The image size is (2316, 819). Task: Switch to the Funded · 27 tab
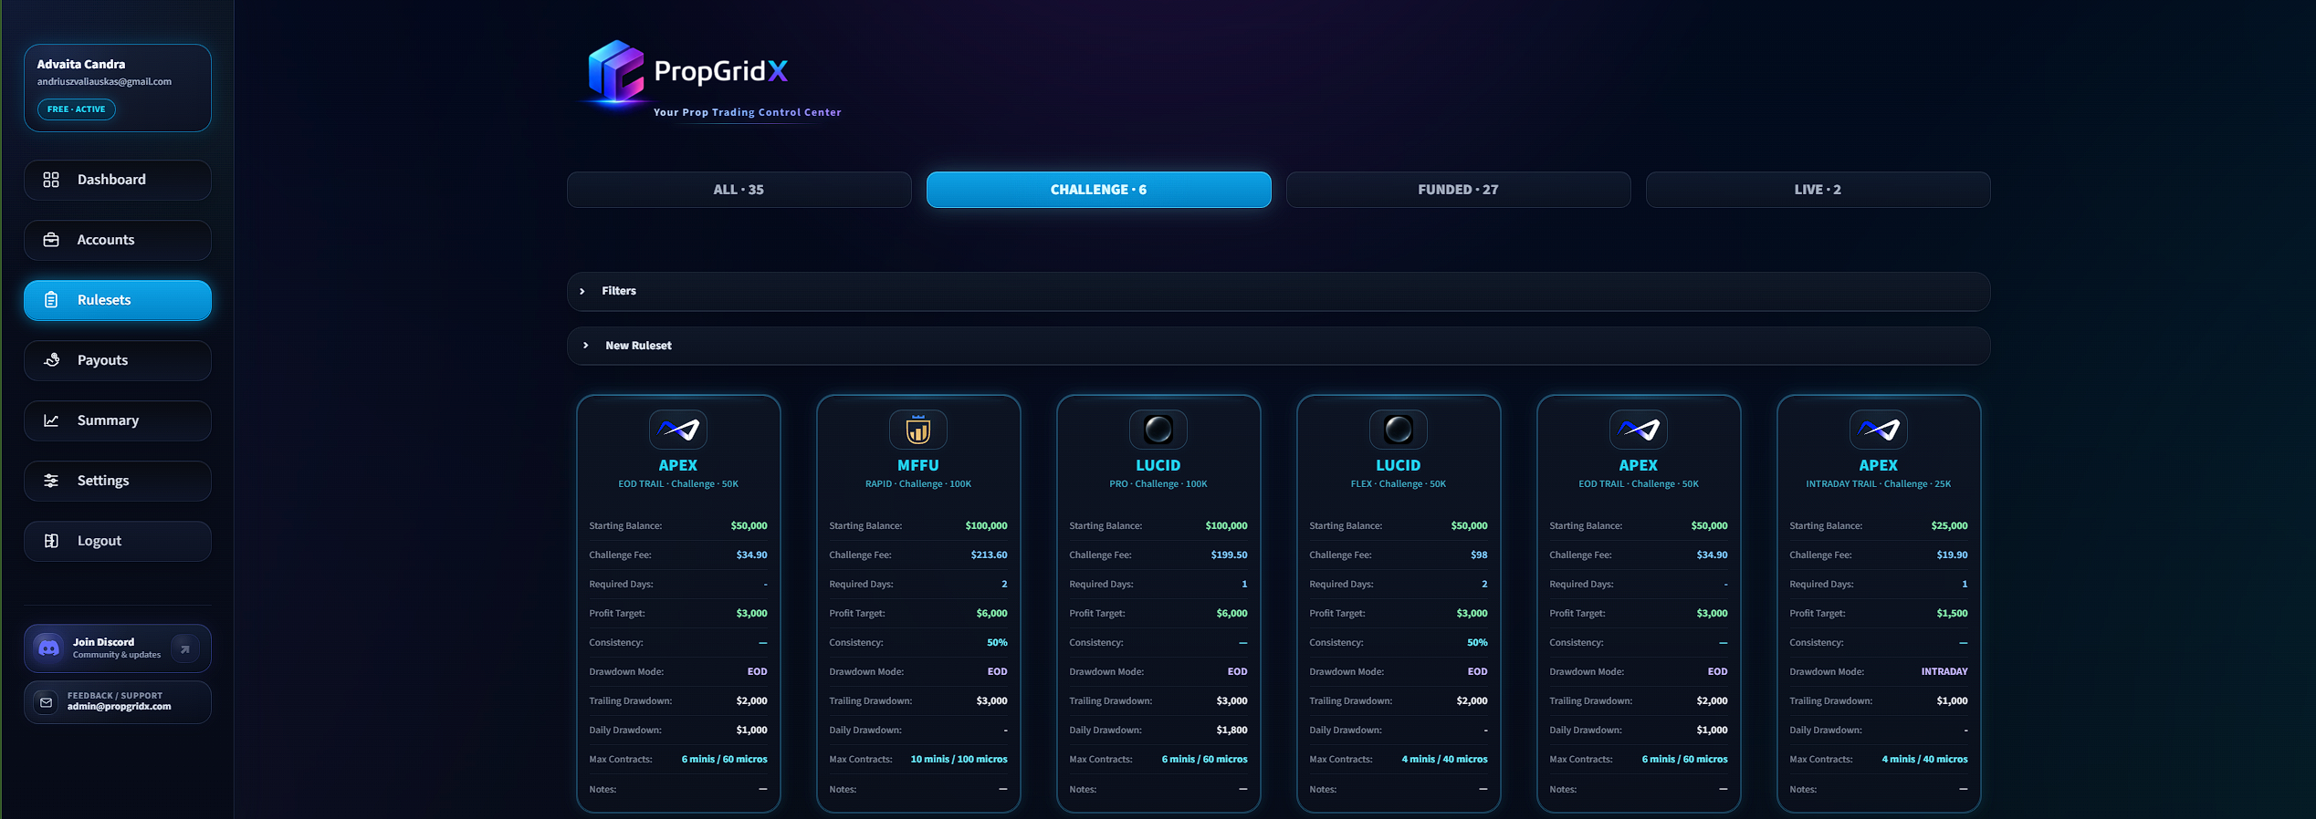[1458, 190]
